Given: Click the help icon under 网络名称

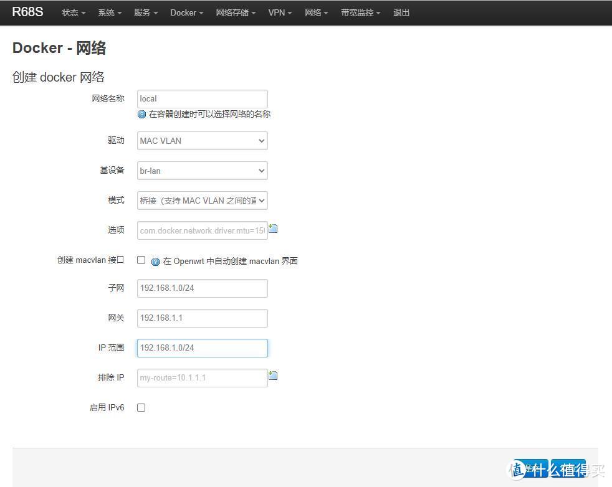Looking at the screenshot, I should (x=141, y=114).
